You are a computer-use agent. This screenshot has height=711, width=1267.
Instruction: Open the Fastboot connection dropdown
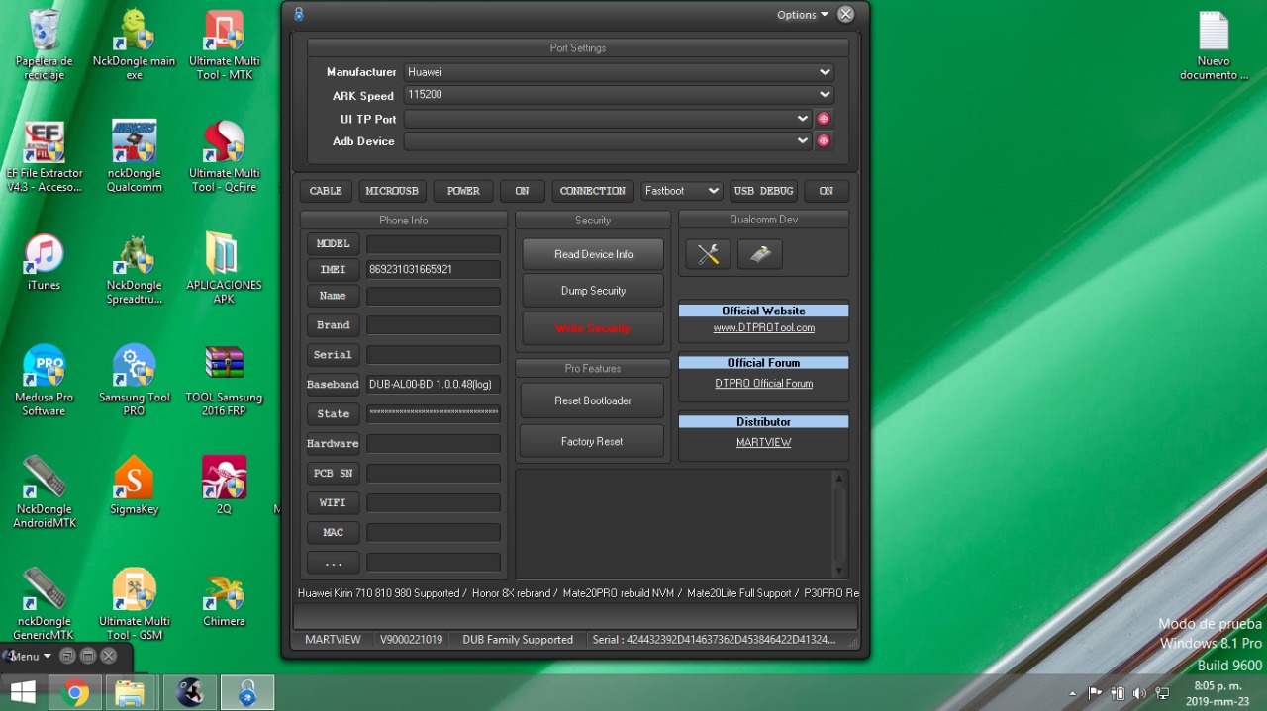pyautogui.click(x=682, y=191)
